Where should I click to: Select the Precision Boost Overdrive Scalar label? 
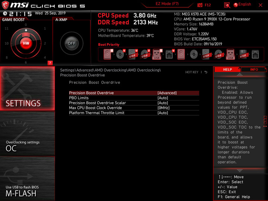tap(98, 103)
